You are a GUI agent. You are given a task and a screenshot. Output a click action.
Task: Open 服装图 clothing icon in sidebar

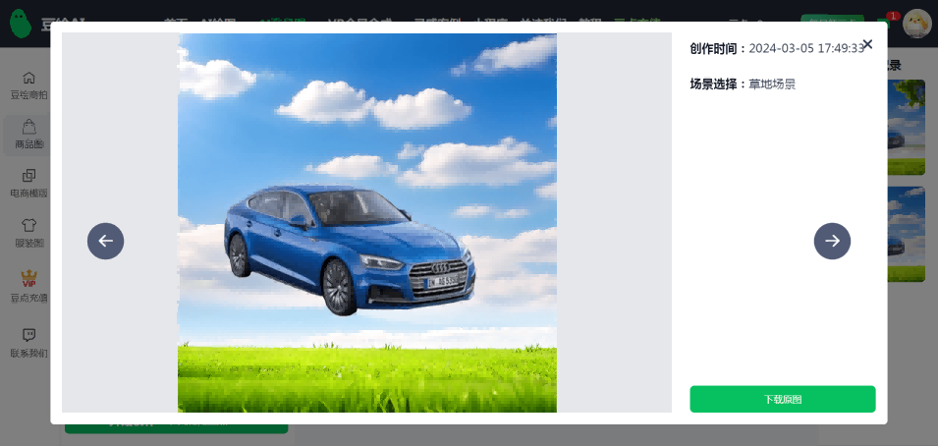[28, 233]
